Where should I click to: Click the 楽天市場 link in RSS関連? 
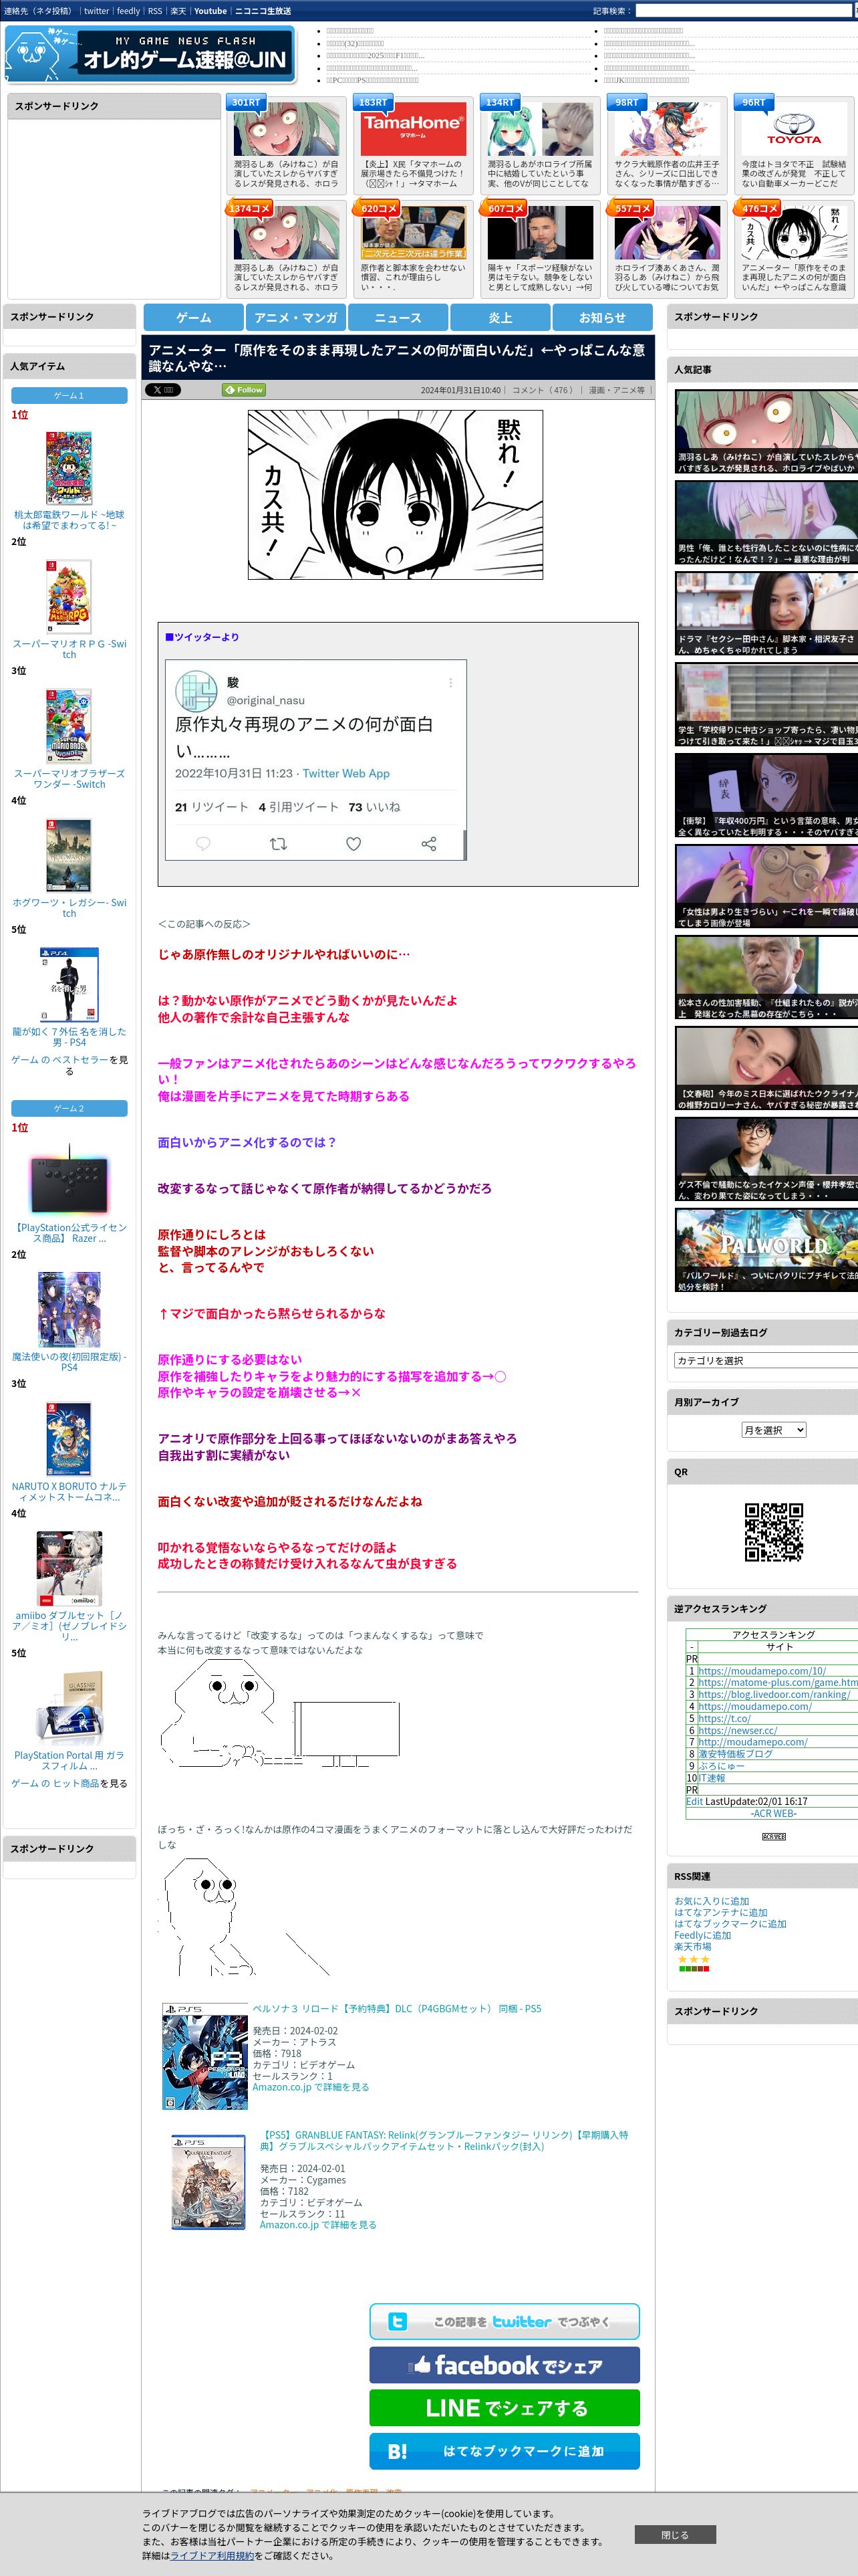[x=692, y=1947]
